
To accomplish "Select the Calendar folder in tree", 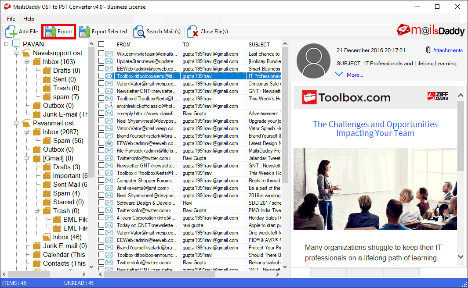I will tap(64, 255).
